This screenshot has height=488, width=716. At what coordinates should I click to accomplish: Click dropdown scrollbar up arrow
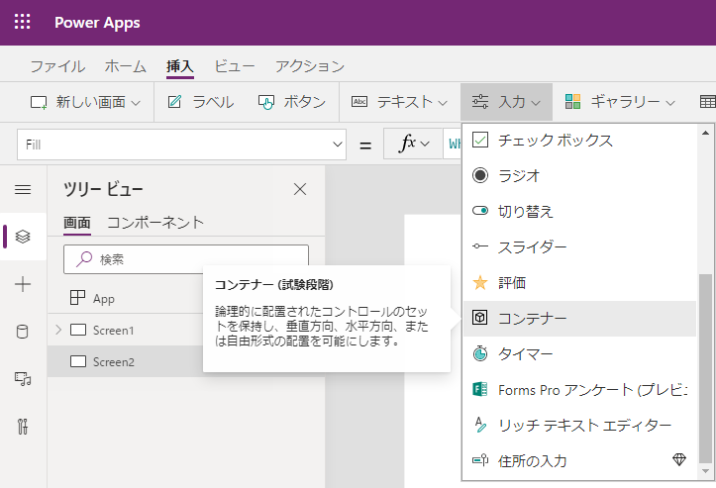(705, 133)
